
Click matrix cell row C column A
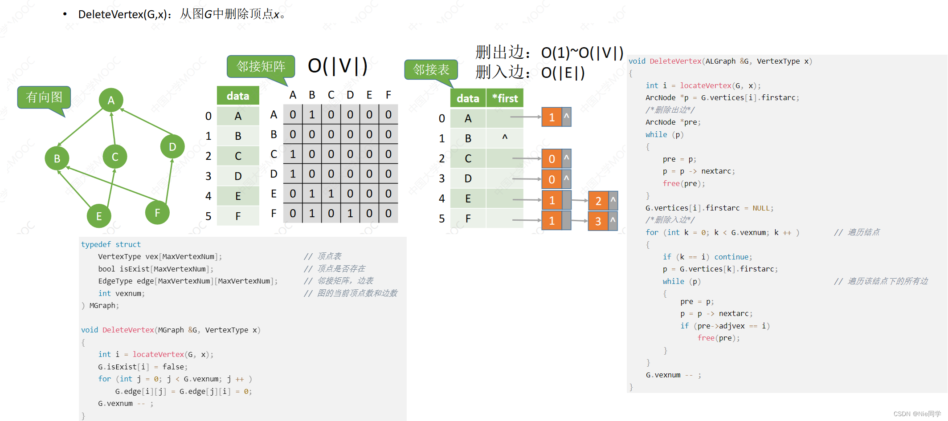pyautogui.click(x=293, y=154)
